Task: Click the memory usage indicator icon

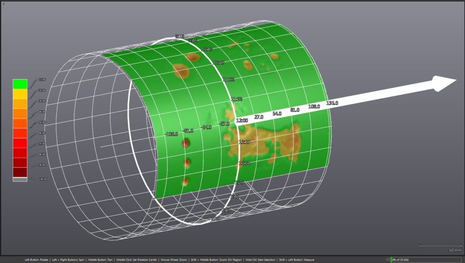Action: [387, 259]
